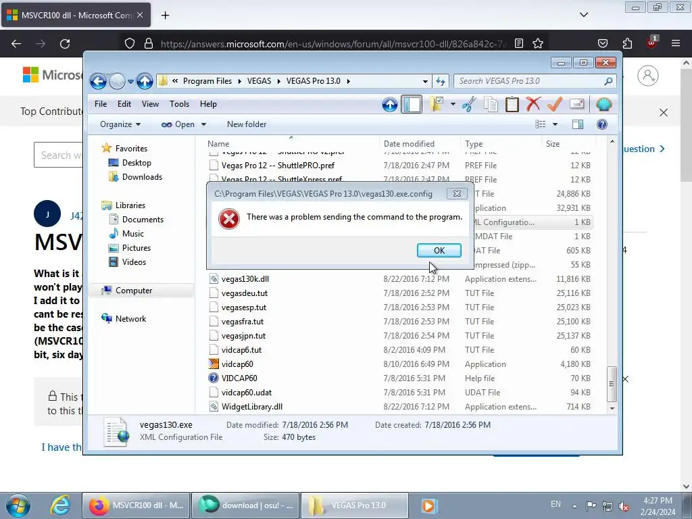Click the Open button in Explorer toolbar
Viewport: 692px width, 519px height.
[178, 124]
